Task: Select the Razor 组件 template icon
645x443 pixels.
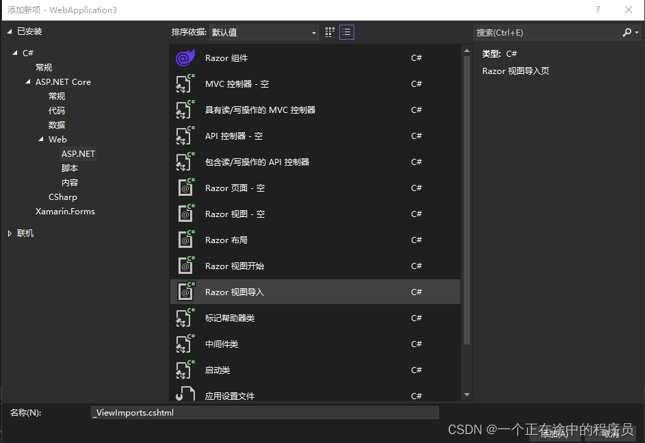Action: click(x=185, y=58)
